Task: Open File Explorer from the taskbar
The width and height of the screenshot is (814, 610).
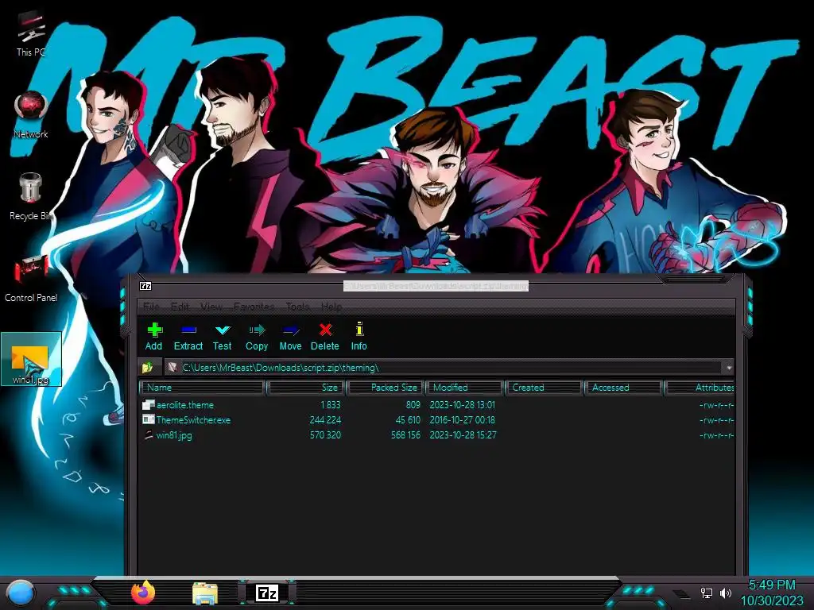Action: [205, 593]
